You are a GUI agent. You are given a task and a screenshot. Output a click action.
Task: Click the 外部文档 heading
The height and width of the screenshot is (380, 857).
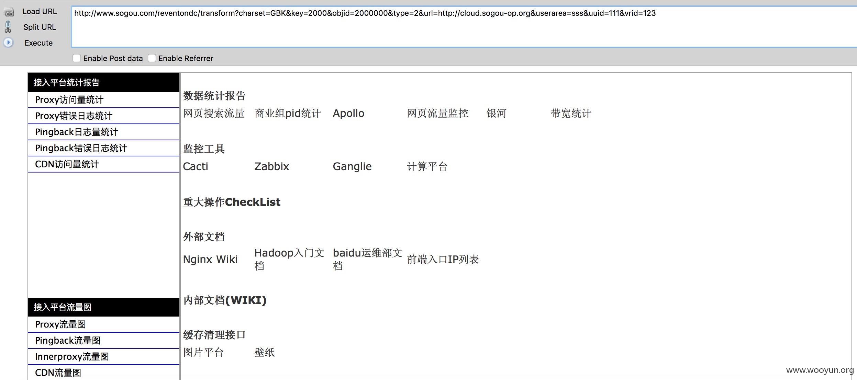coord(204,237)
